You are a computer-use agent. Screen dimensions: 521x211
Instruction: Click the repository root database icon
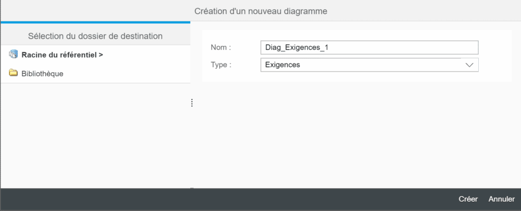(13, 54)
